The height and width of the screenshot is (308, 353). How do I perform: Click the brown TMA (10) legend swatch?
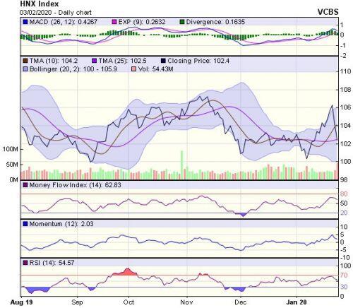pyautogui.click(x=25, y=61)
